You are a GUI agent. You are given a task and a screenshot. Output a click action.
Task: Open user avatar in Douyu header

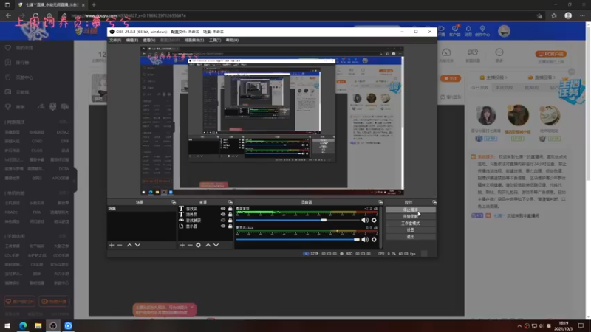pos(504,31)
